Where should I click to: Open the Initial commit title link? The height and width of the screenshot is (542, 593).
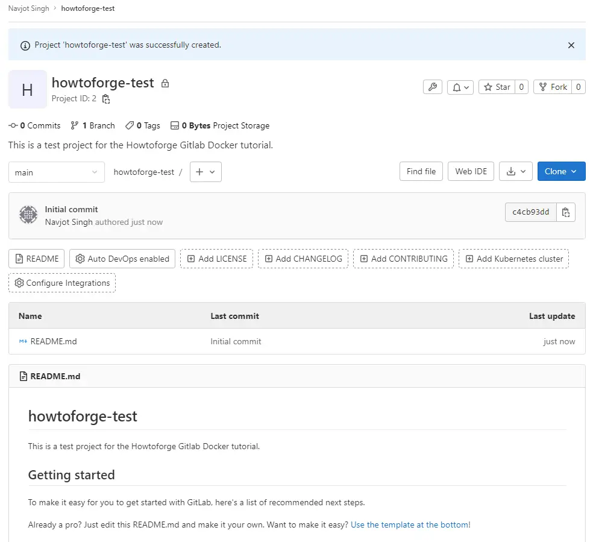[71, 210]
